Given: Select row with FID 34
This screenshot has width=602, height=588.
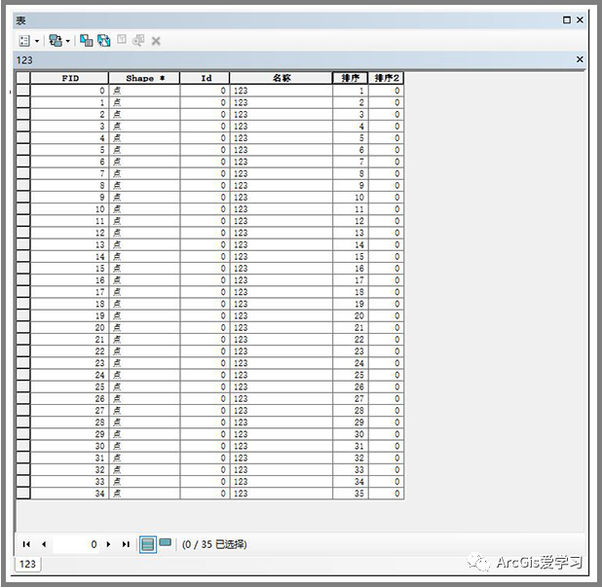Looking at the screenshot, I should tap(23, 494).
